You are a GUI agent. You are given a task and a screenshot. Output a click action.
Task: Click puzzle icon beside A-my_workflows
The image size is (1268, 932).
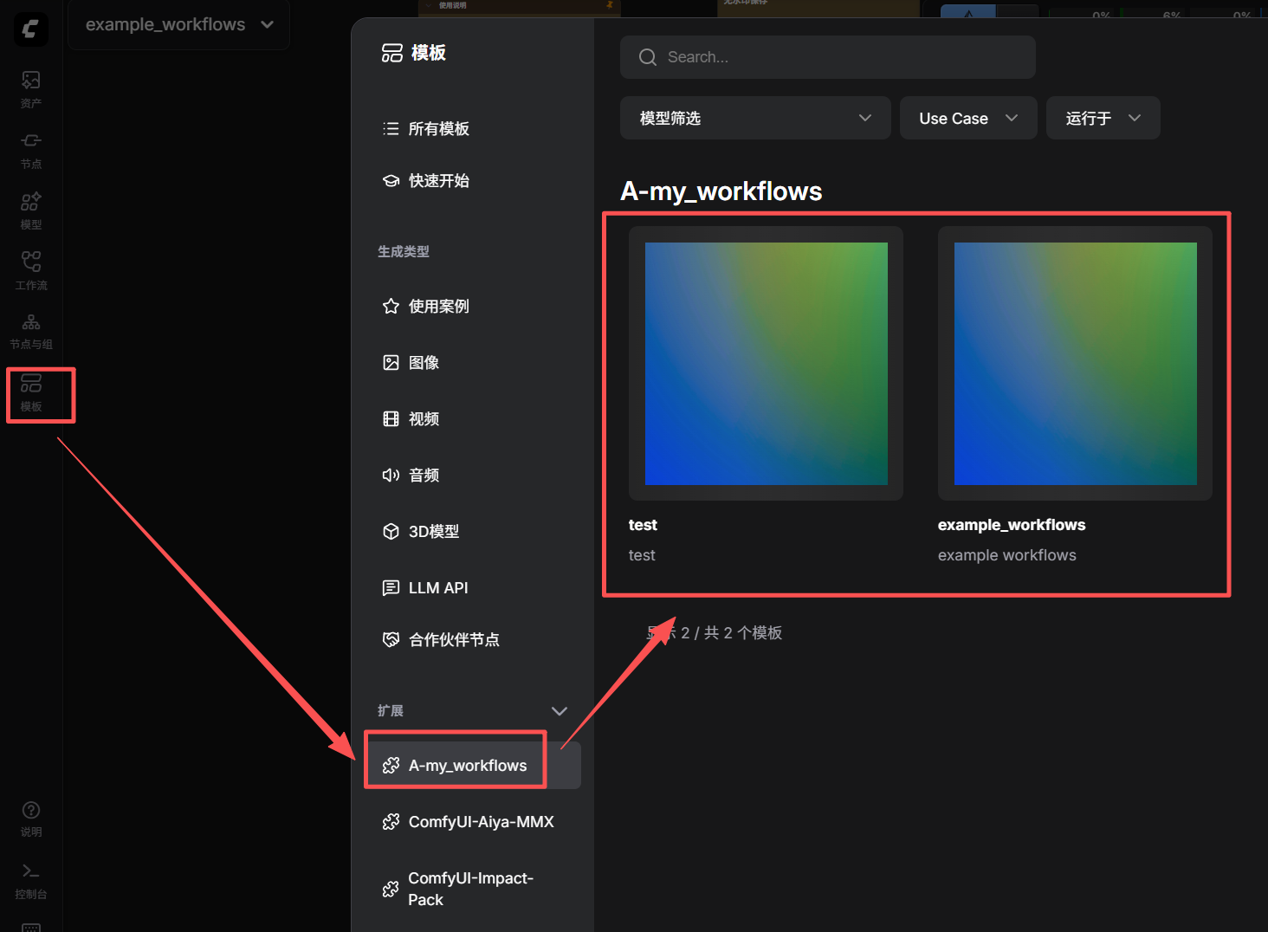coord(391,766)
